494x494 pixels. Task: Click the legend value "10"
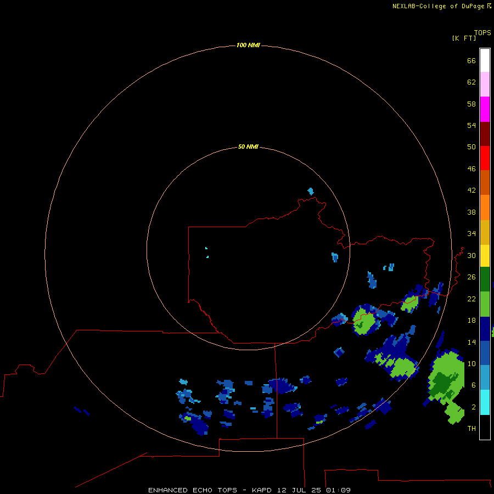471,364
